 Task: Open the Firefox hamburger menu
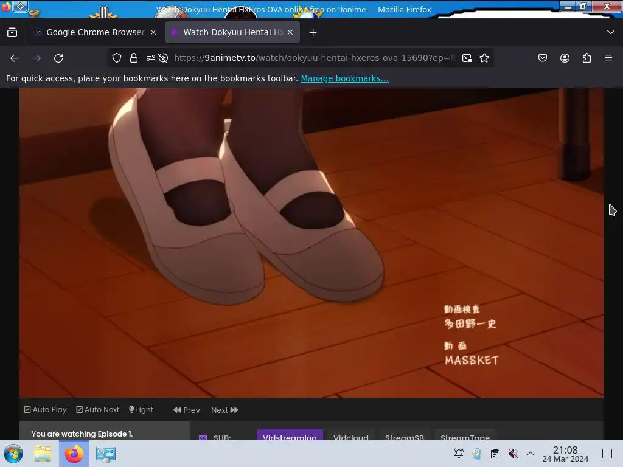[608, 58]
